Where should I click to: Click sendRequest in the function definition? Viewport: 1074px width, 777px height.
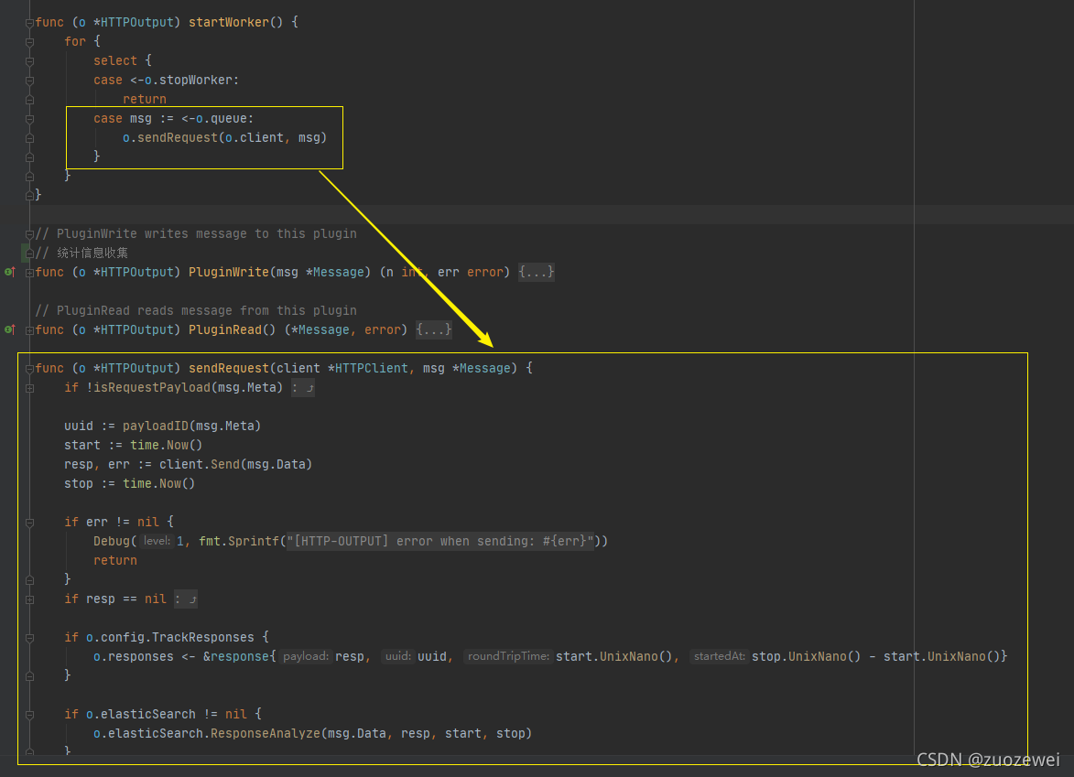(229, 368)
